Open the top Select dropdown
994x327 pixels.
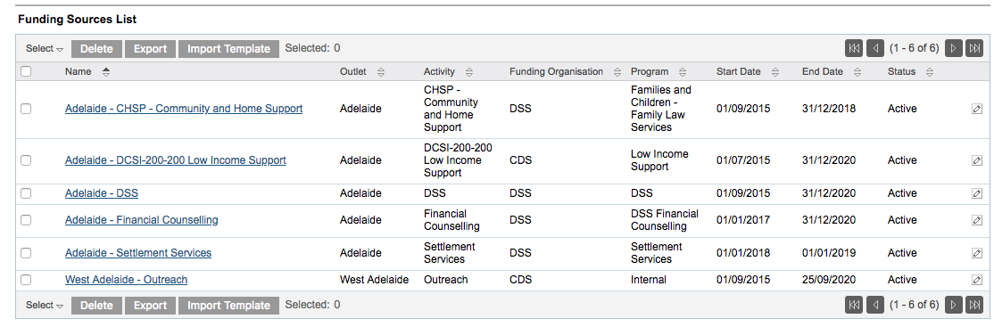pos(45,49)
